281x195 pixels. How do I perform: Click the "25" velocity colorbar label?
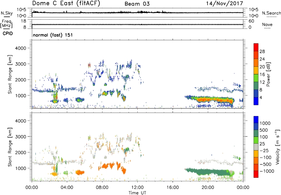pos(262,144)
